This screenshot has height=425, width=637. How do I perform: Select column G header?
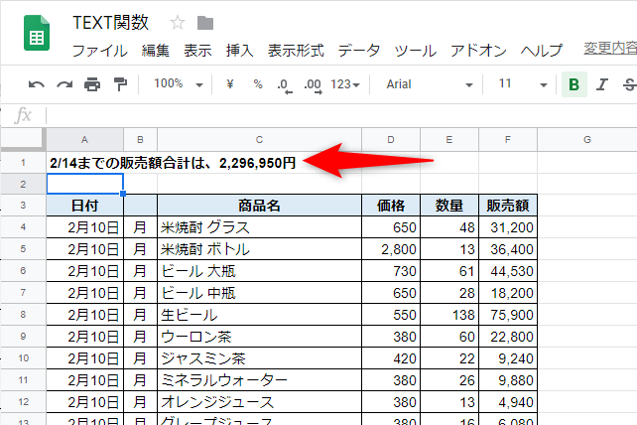coord(587,140)
